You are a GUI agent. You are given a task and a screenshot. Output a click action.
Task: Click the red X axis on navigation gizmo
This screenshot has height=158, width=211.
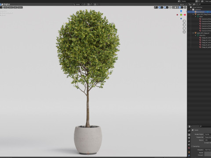pos(185,15)
